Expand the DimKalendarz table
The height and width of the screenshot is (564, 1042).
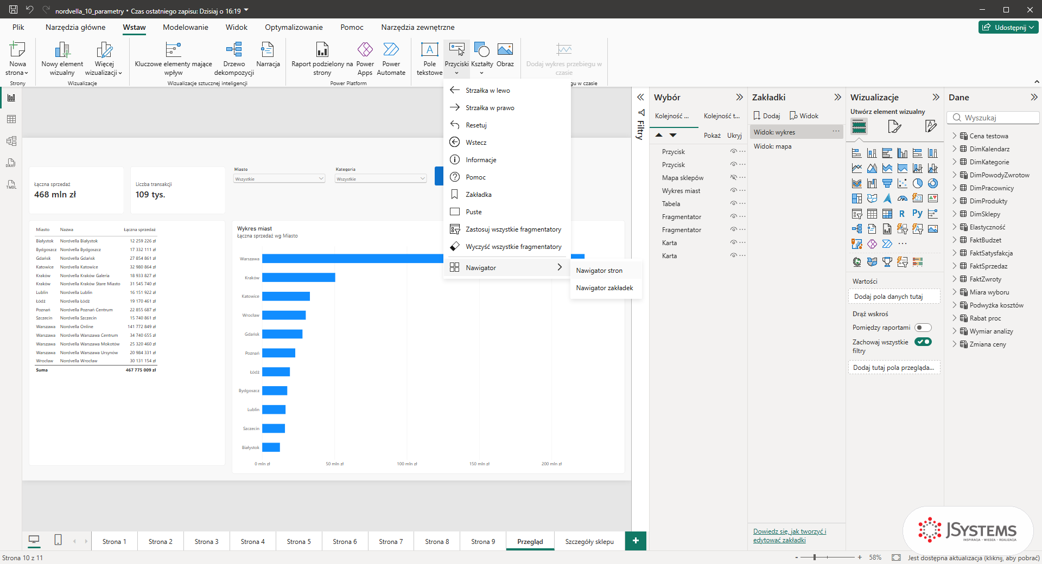coord(955,149)
